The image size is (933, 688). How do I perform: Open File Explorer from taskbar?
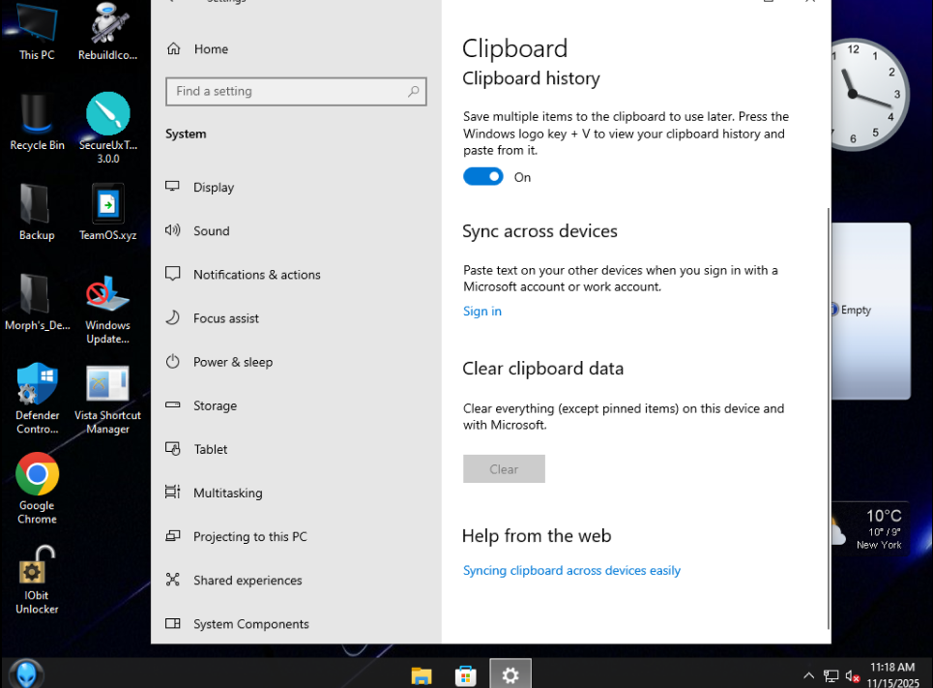tap(421, 675)
